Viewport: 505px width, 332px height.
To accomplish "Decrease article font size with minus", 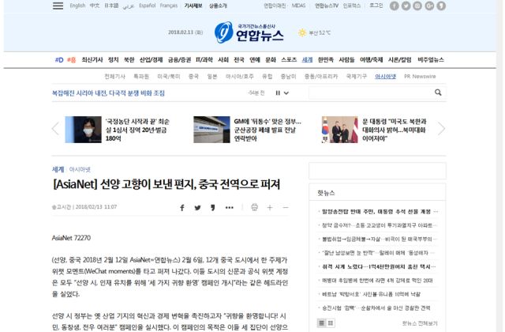I will pos(286,207).
